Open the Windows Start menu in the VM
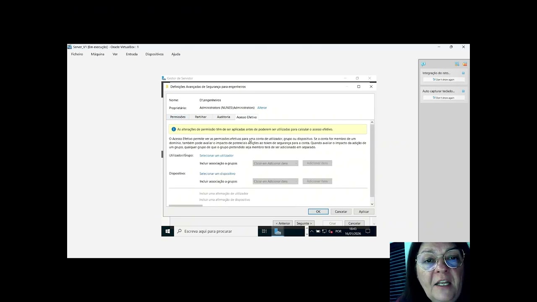The height and width of the screenshot is (302, 537). click(x=167, y=231)
